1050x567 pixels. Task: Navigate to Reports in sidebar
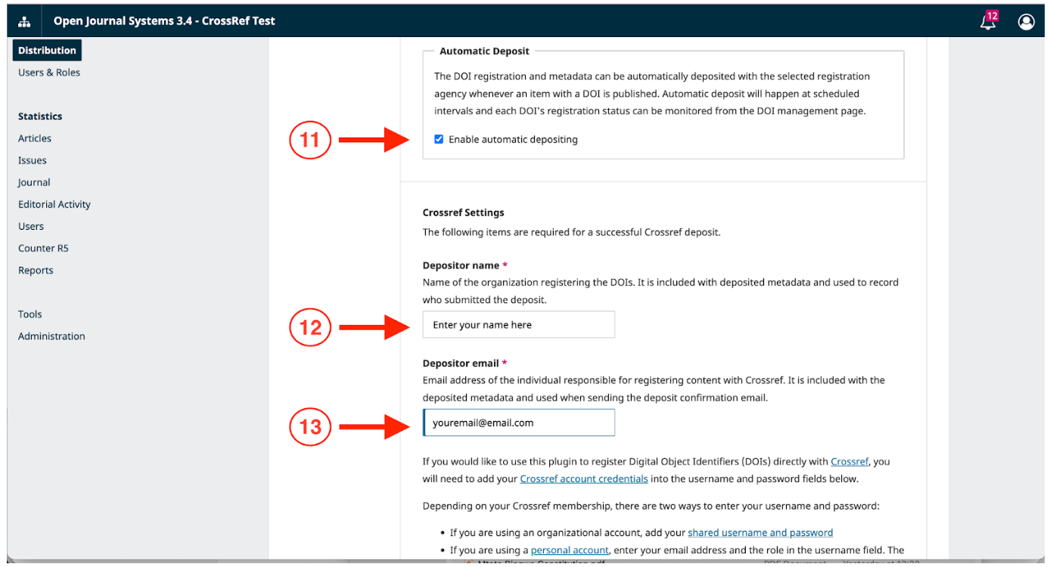click(x=36, y=270)
